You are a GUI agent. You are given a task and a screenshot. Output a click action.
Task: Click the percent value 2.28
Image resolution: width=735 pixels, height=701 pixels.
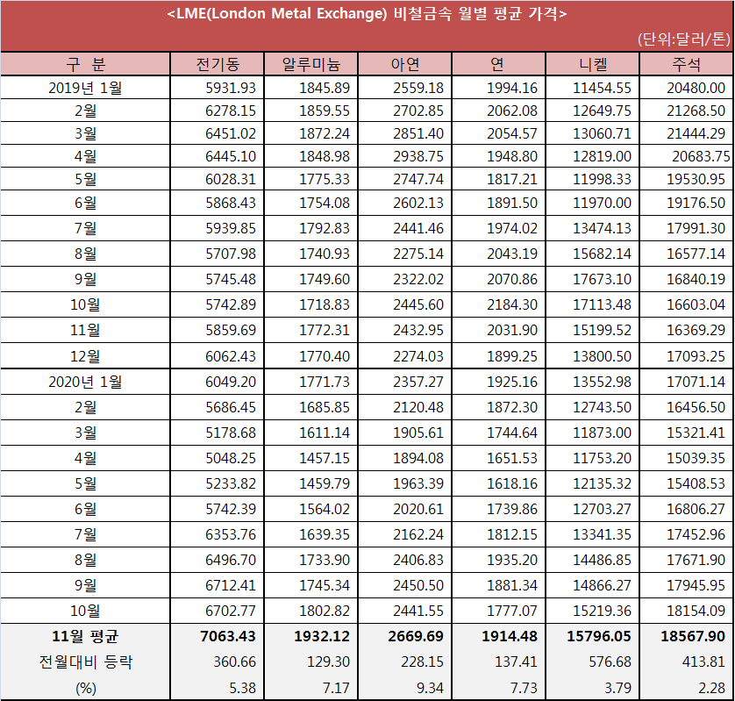click(x=711, y=688)
